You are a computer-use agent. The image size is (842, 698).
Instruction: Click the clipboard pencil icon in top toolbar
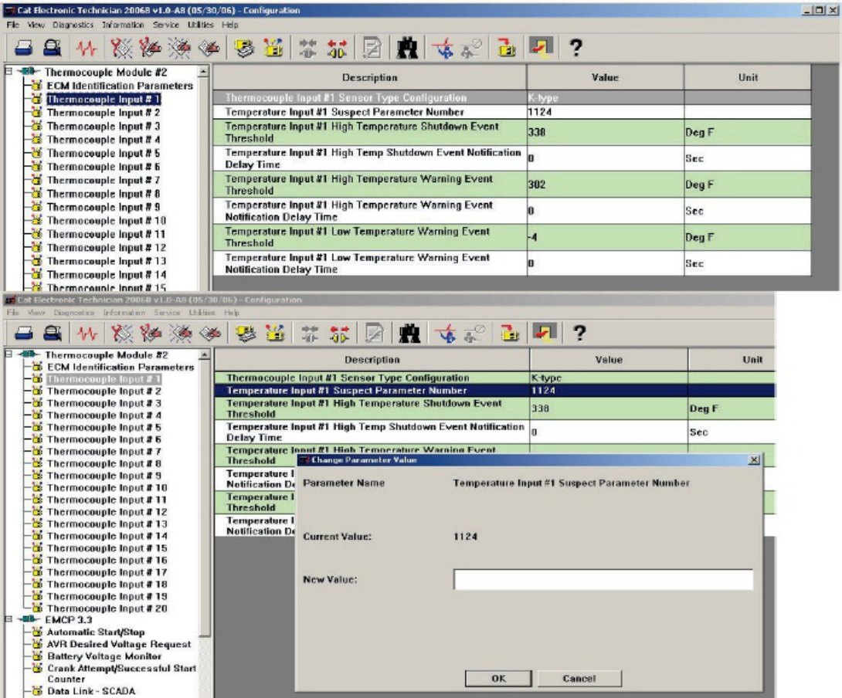pyautogui.click(x=372, y=49)
